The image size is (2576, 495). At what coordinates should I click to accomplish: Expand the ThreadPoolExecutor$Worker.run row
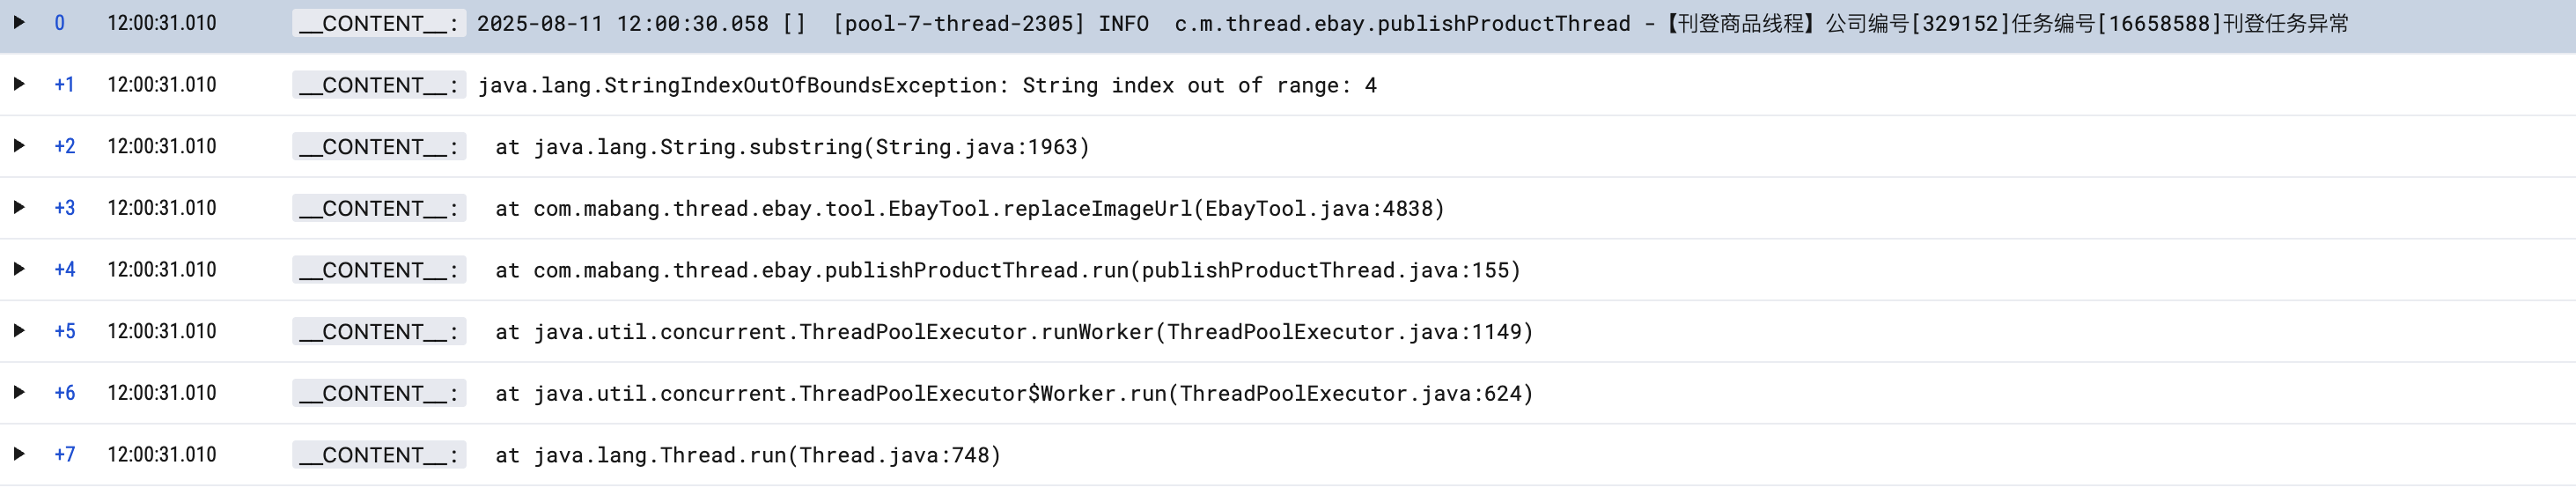(x=19, y=393)
